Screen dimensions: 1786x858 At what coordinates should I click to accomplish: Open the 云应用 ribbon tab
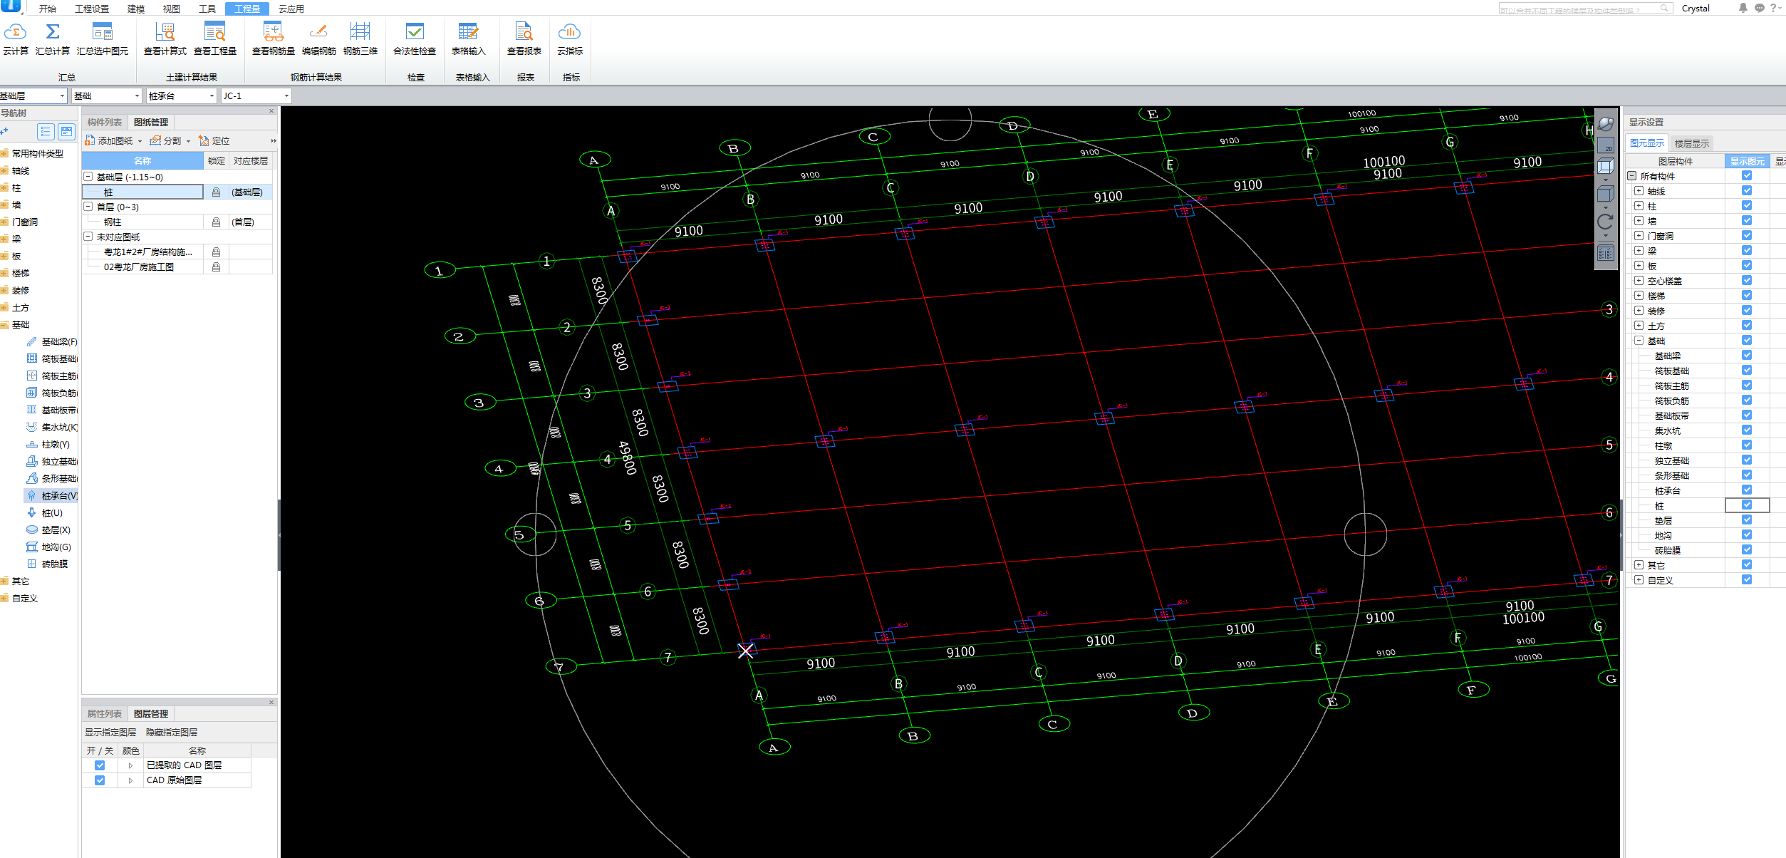[291, 9]
